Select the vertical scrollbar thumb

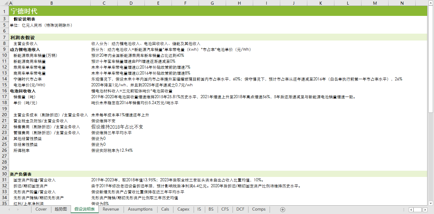click(431, 59)
